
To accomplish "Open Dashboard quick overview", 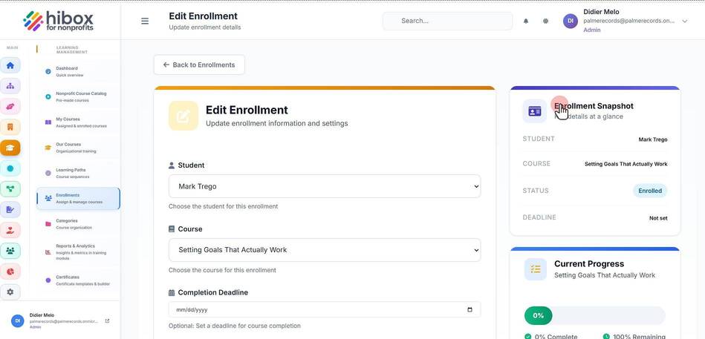I will tap(77, 71).
